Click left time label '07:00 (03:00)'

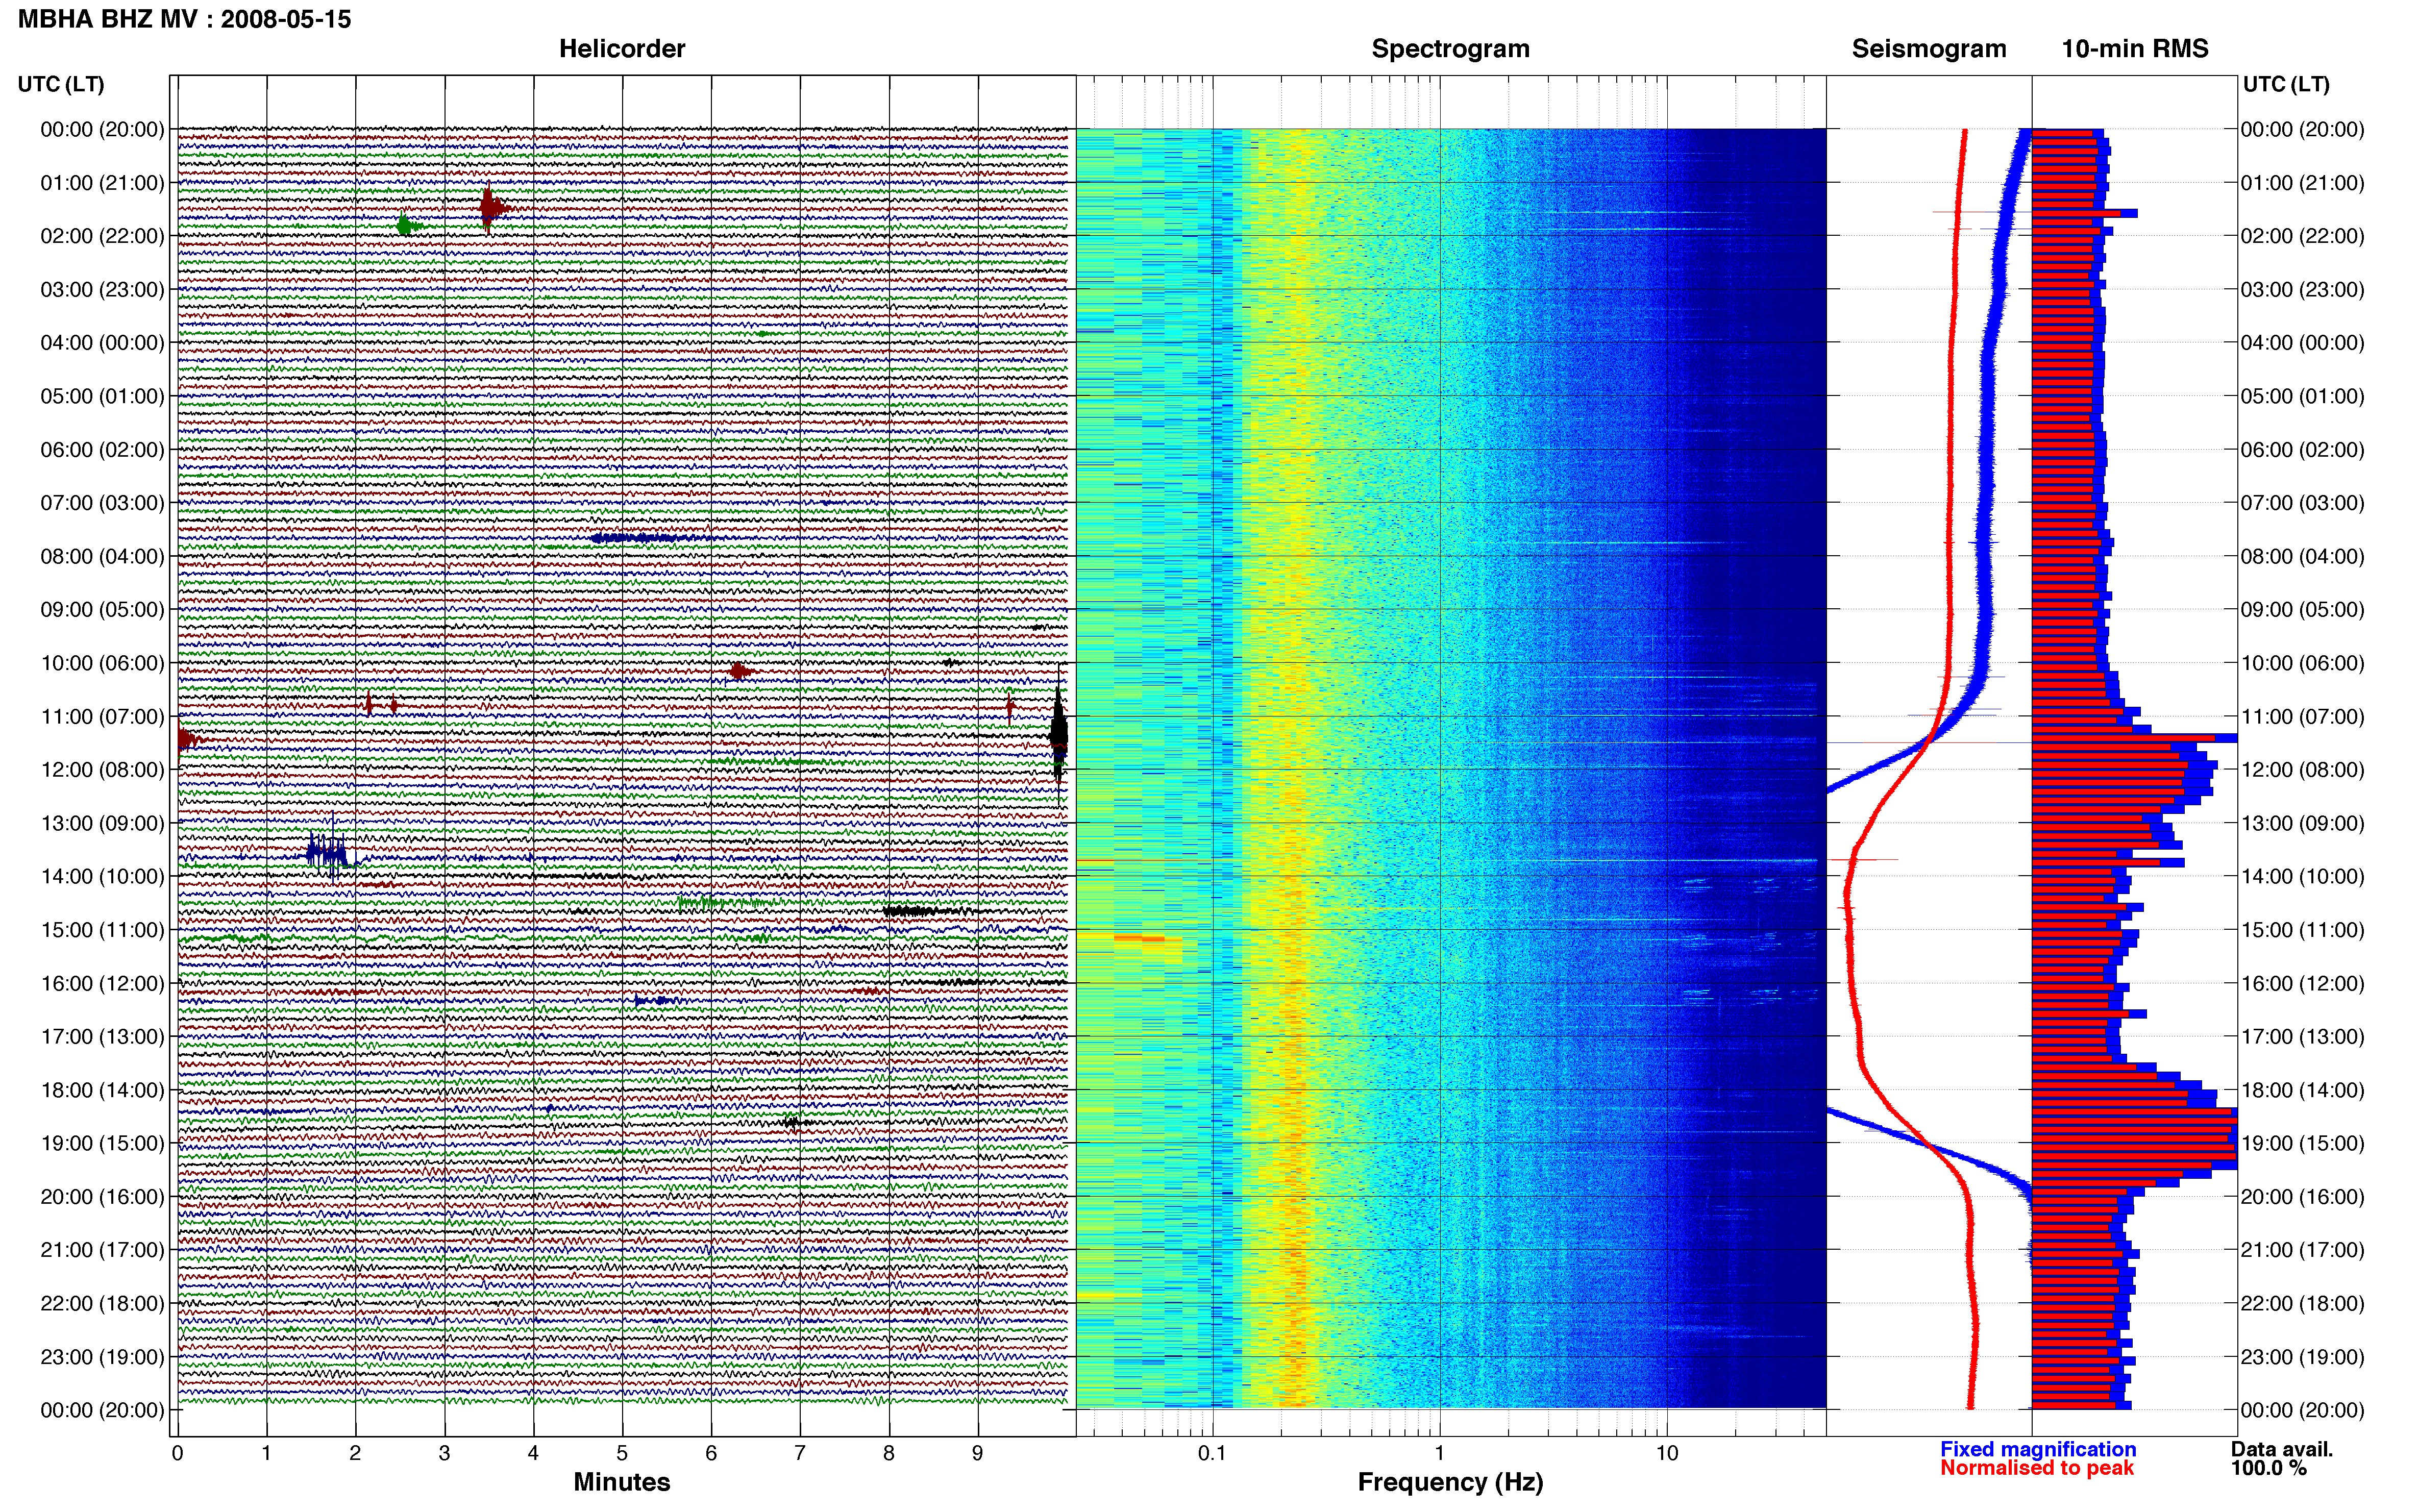(102, 503)
